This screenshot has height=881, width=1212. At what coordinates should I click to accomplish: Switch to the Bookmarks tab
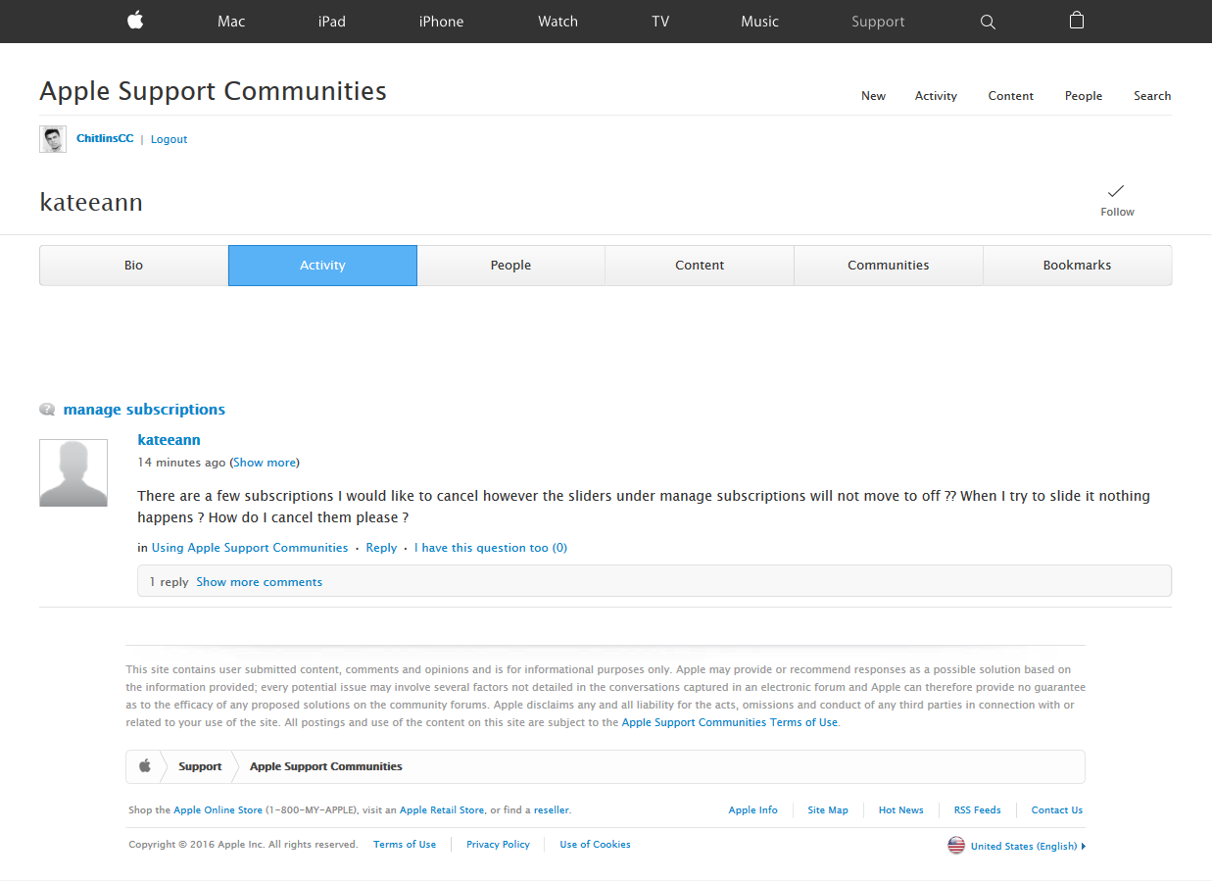(1077, 266)
